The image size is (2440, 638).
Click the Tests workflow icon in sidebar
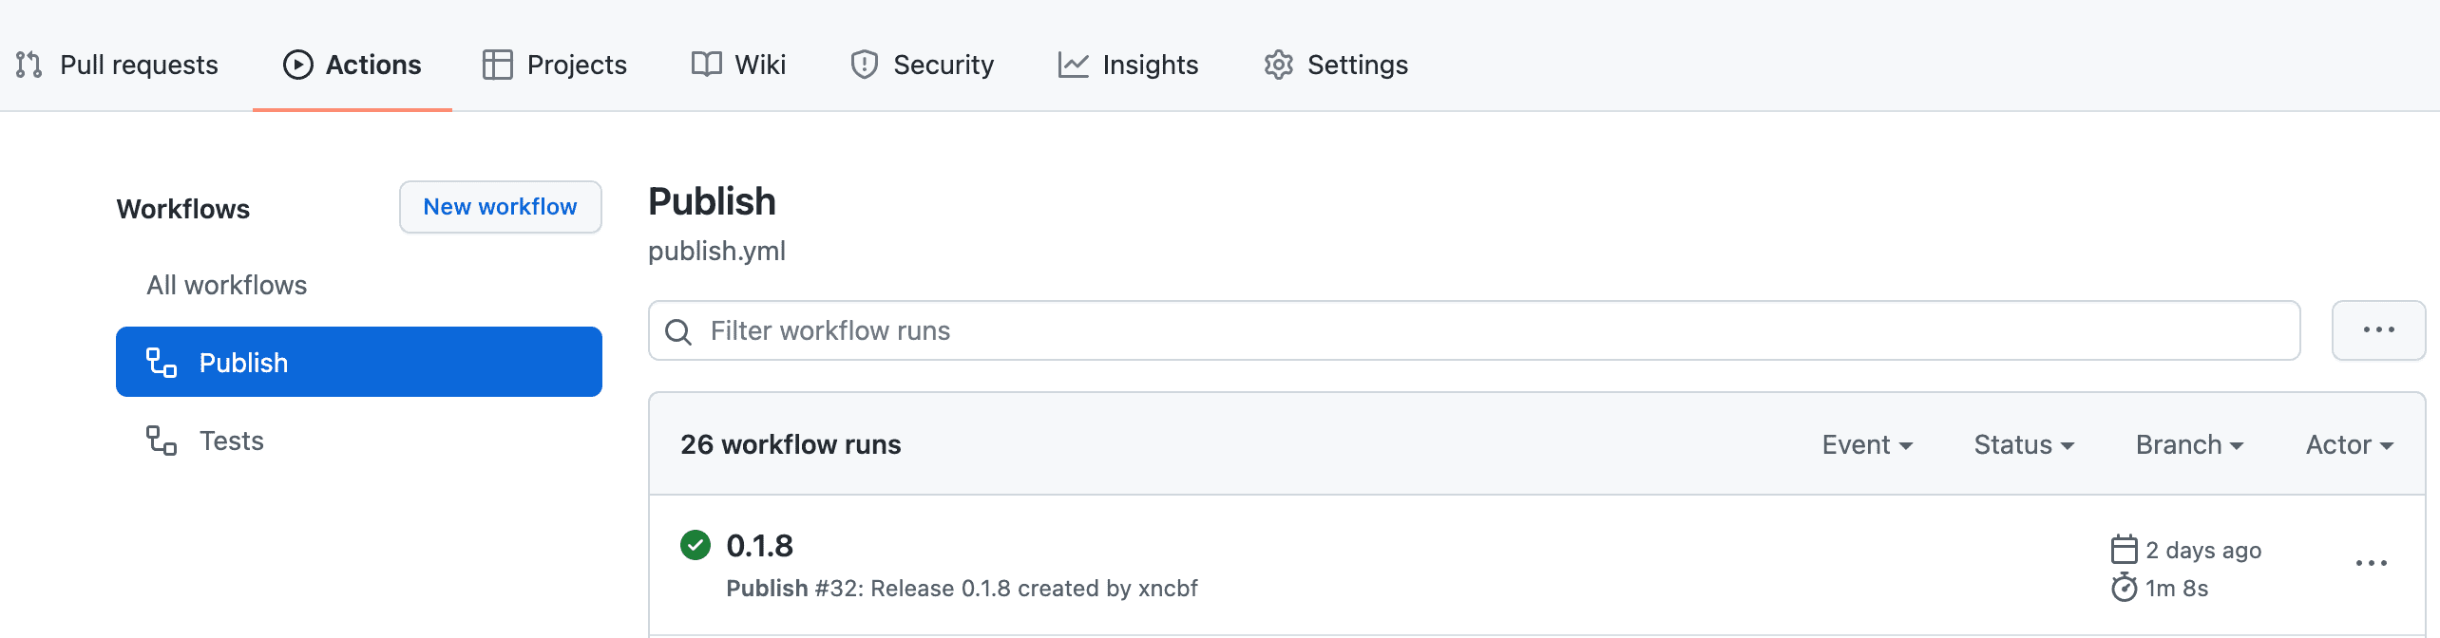162,441
